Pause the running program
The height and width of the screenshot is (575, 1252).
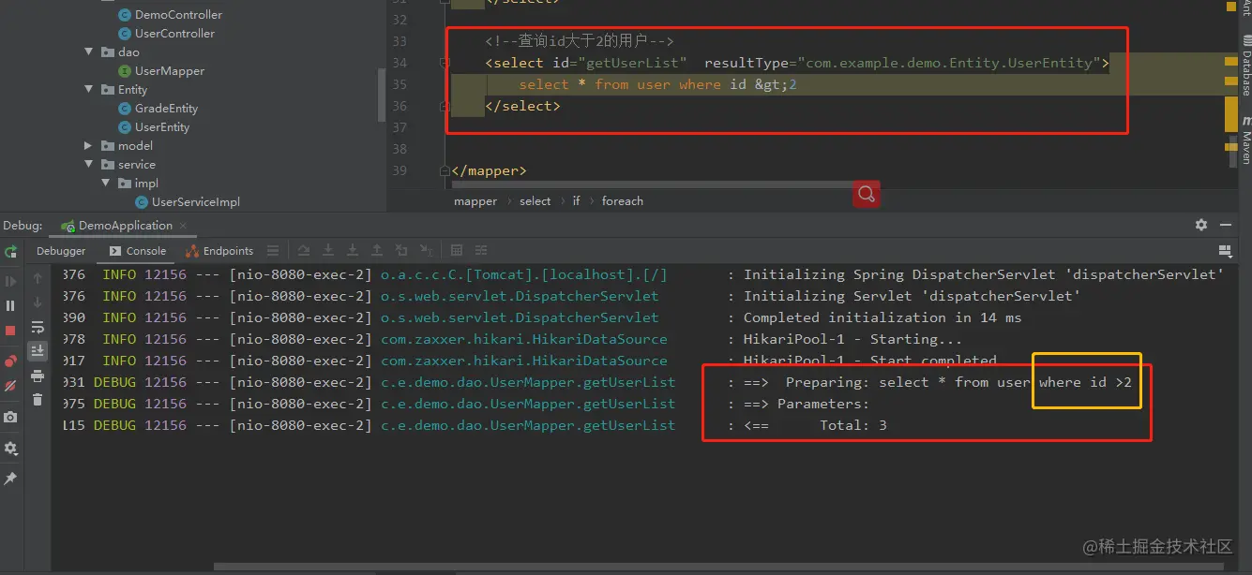[x=11, y=305]
